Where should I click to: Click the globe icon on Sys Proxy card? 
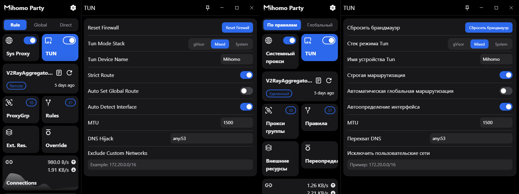9,40
